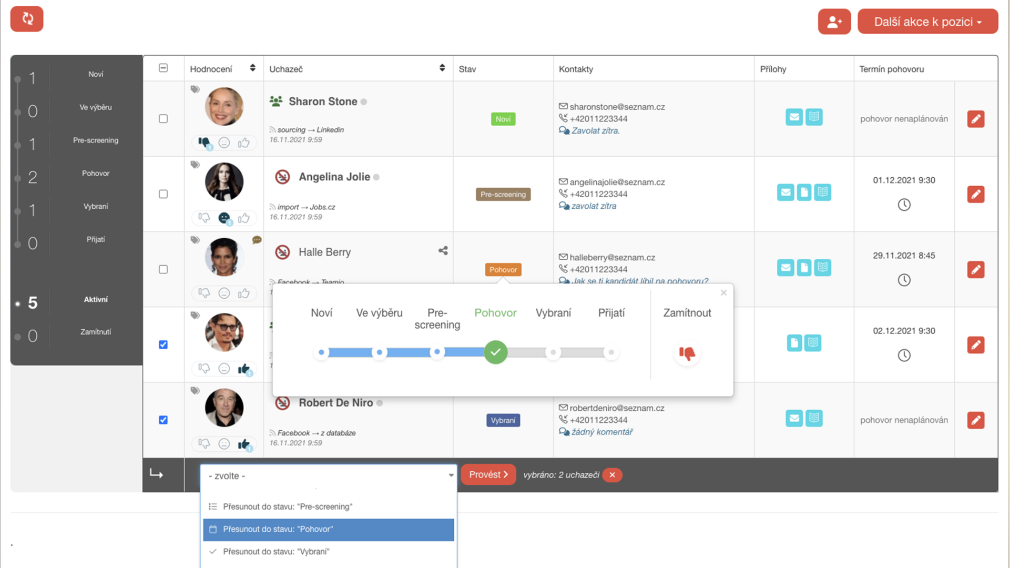The image size is (1010, 568).
Task: Click the thumbs-down icon for Angelina Jolie
Action: coord(204,218)
